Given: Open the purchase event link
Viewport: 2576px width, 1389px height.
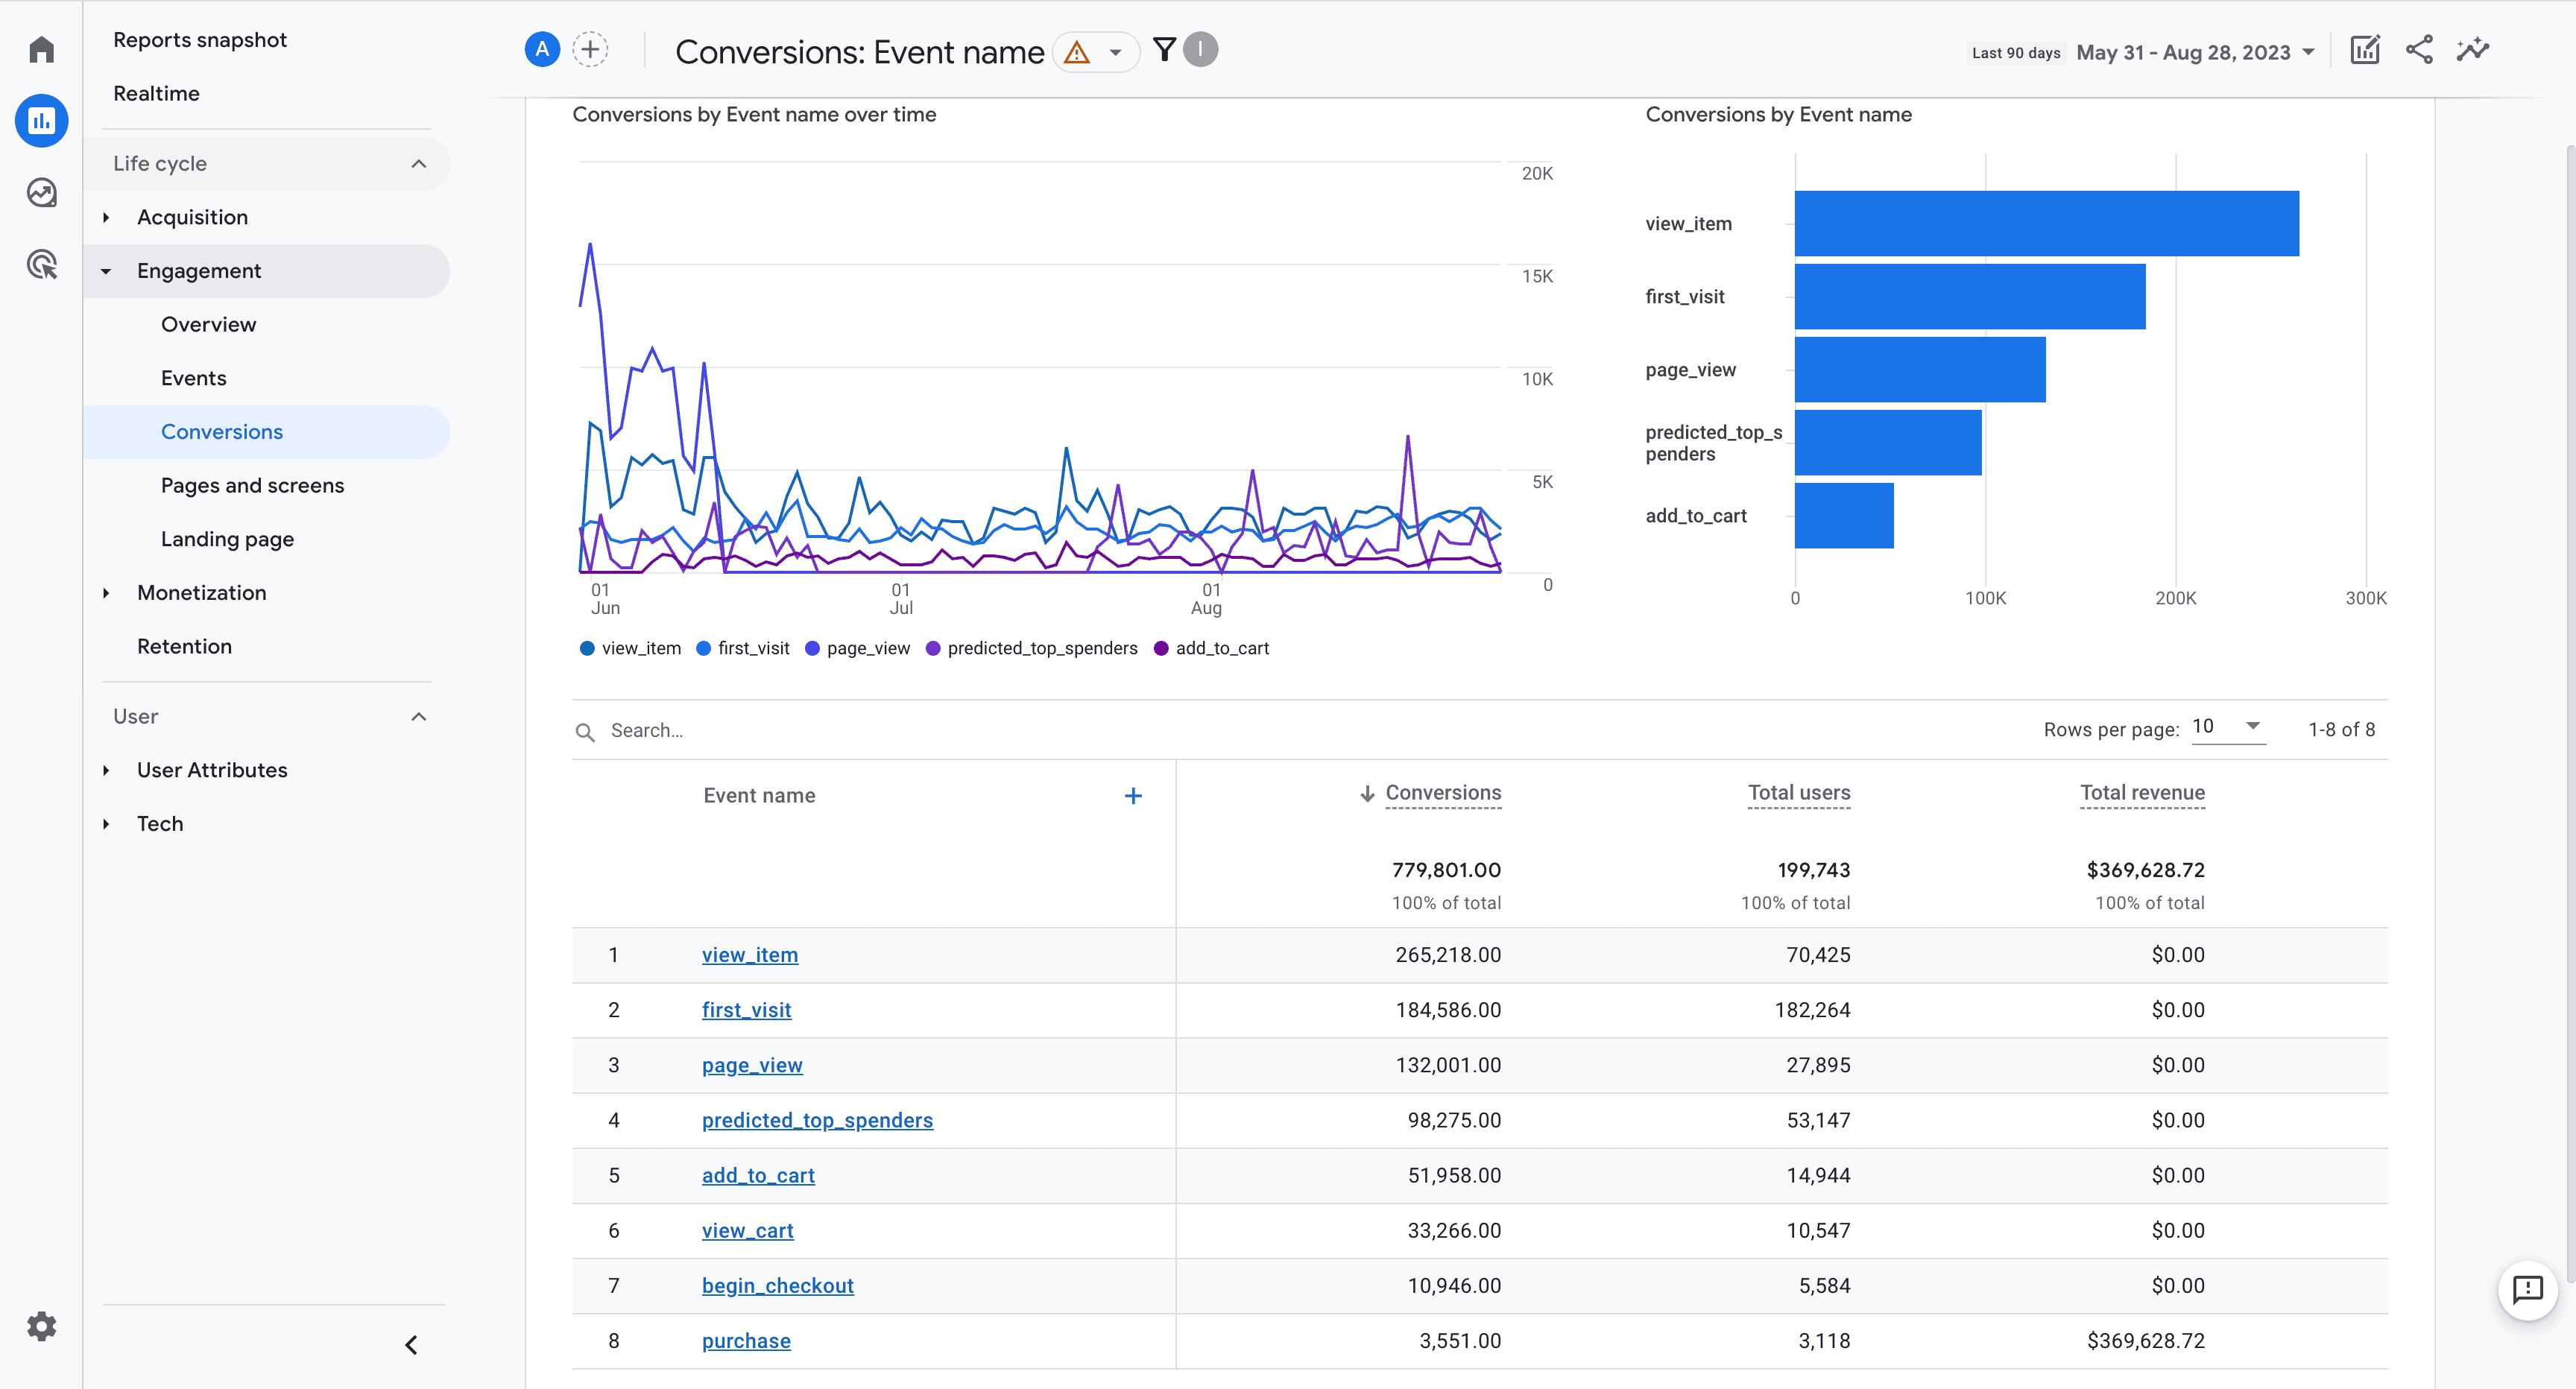Looking at the screenshot, I should point(746,1341).
